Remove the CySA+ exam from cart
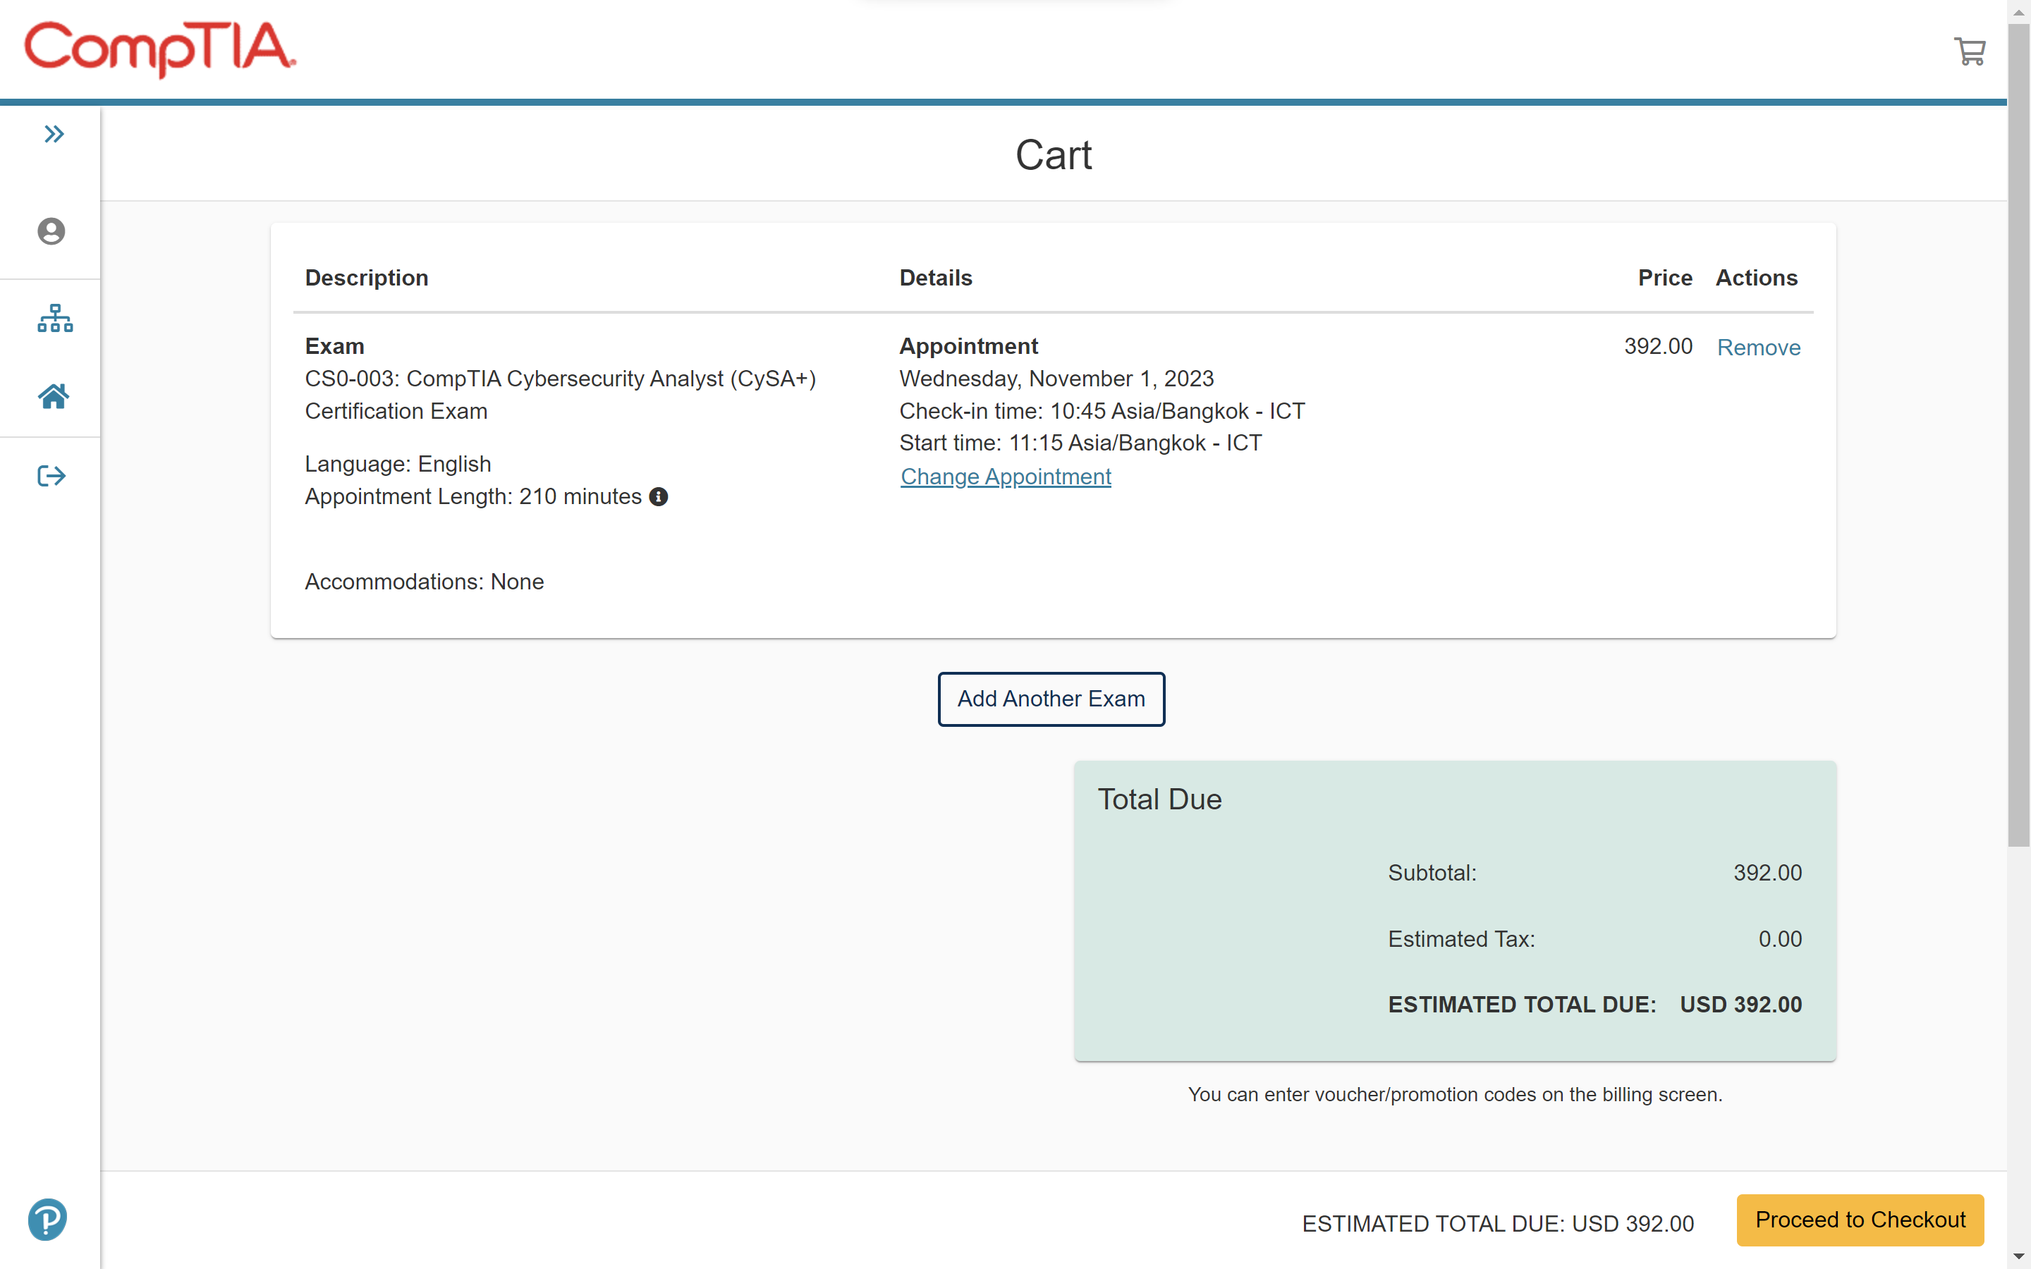Screen dimensions: 2031x1269 click(x=1758, y=348)
